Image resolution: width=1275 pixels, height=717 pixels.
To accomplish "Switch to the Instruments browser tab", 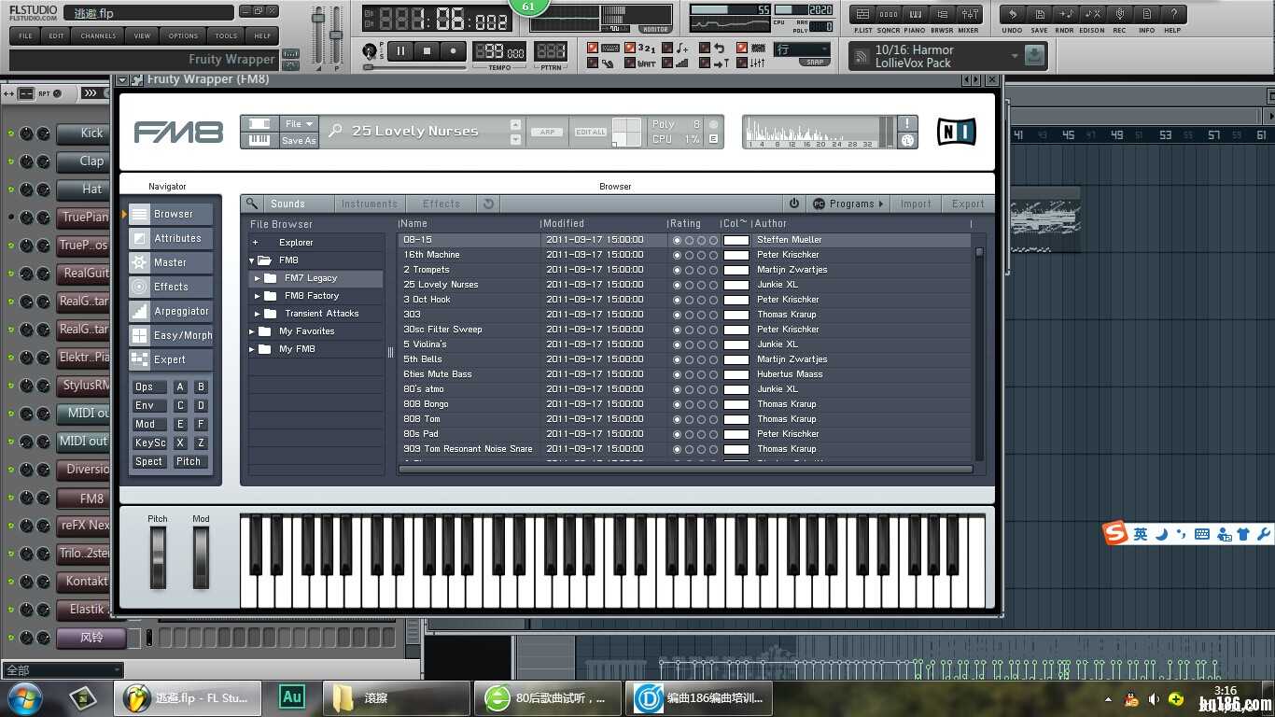I will click(370, 204).
